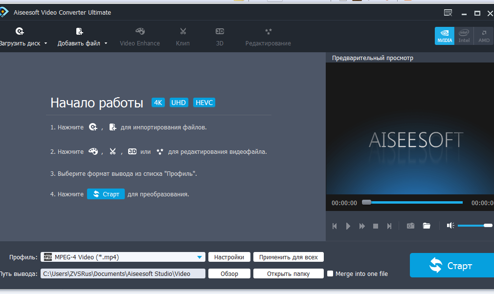Viewport: 494px width, 294px height.
Task: Click the Обзор browse button
Action: (x=229, y=273)
